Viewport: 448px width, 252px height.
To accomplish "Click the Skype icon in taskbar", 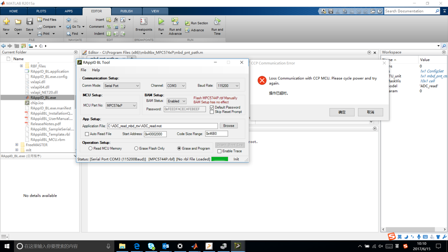I will tap(151, 246).
